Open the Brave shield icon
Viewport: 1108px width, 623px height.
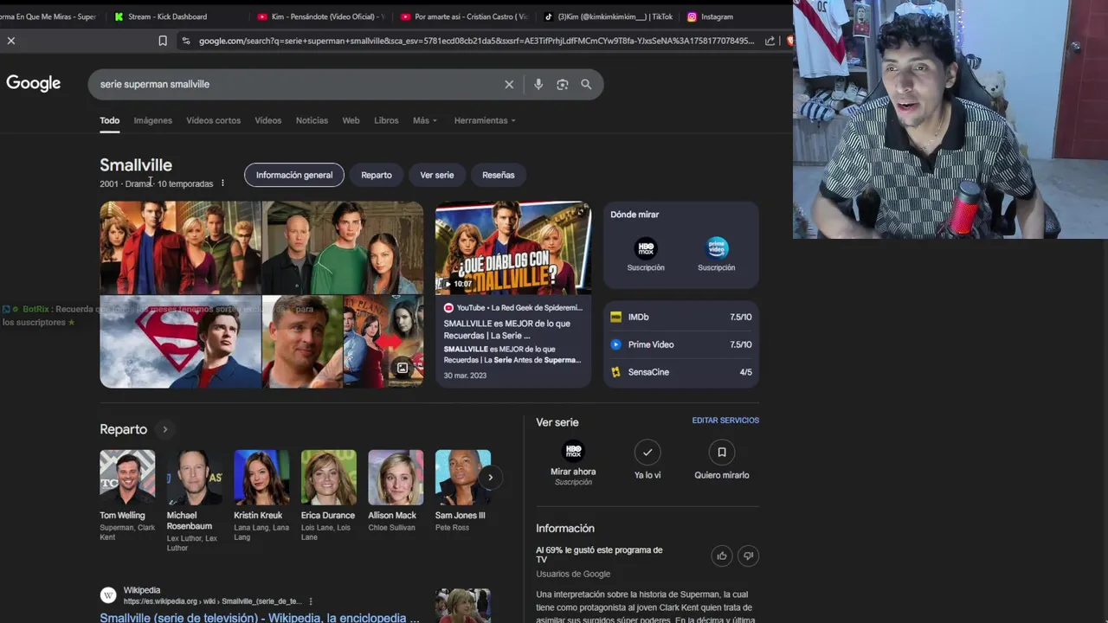(789, 41)
